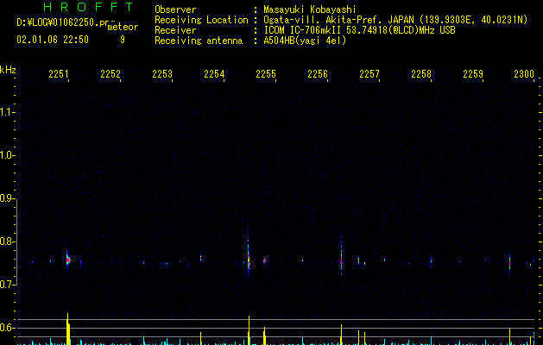The height and width of the screenshot is (345, 543).
Task: Click the 2252 time marker
Action: tap(110, 74)
